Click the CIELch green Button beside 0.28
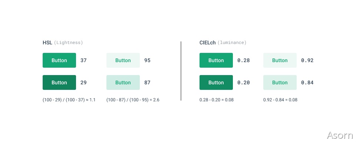Image resolution: width=356 pixels, height=142 pixels. [216, 60]
